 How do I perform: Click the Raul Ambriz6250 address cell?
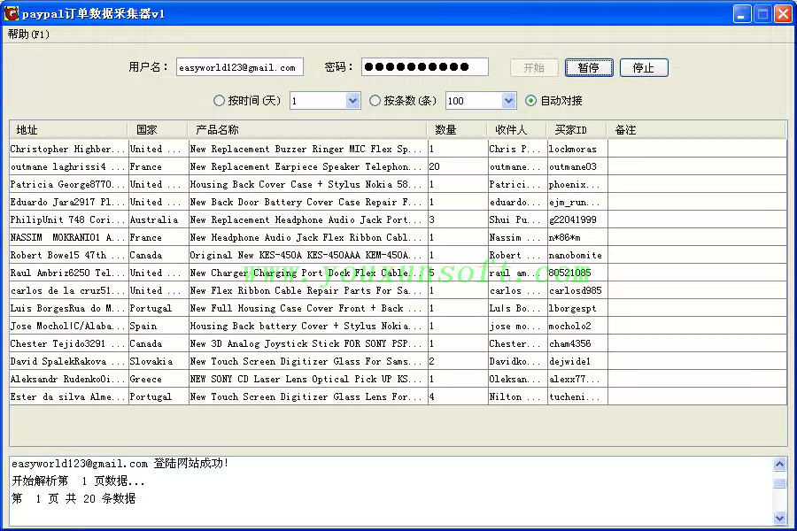pos(68,273)
